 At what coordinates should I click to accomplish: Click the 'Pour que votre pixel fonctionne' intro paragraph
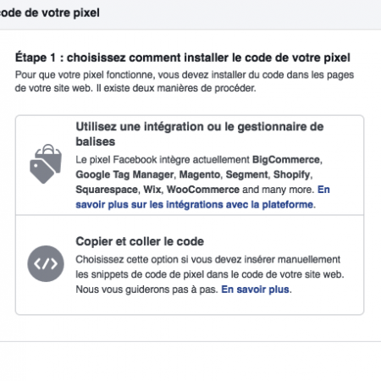click(x=185, y=81)
